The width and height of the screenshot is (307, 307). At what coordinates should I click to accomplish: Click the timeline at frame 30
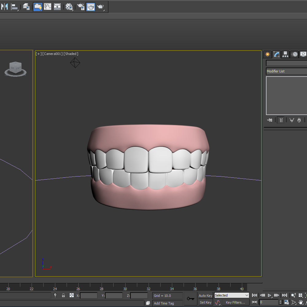(125, 287)
